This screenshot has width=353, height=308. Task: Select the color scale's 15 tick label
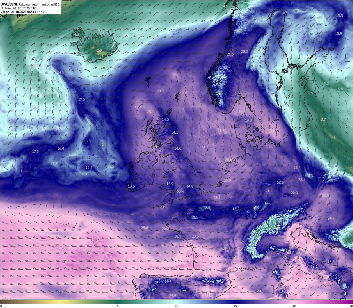click(235, 306)
